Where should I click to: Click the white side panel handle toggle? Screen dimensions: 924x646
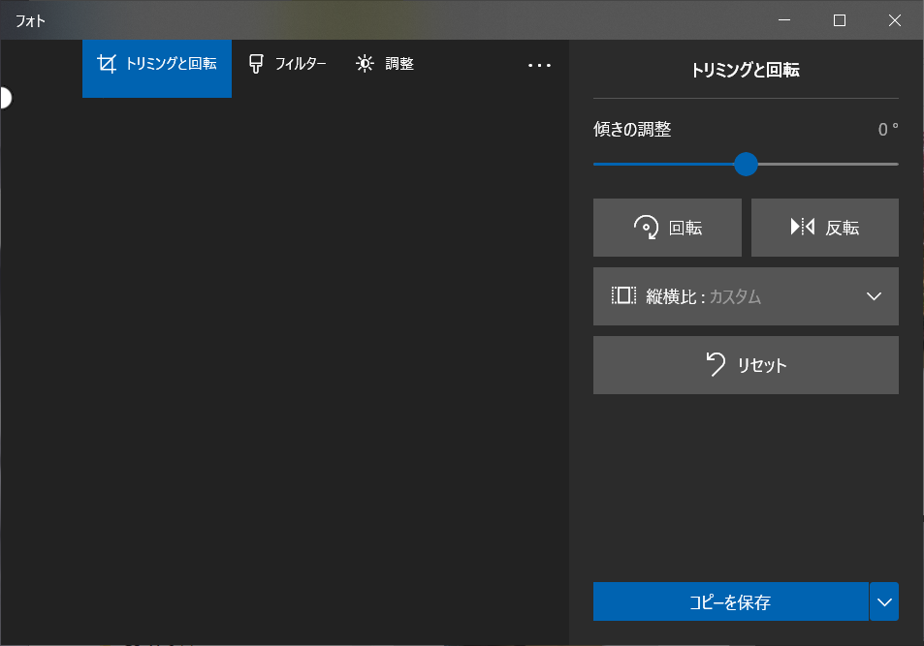click(5, 97)
